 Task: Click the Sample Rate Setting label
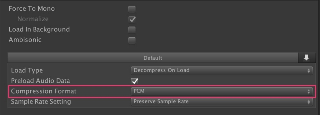[41, 102]
